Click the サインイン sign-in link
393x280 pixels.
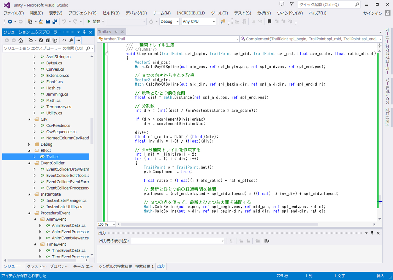(x=373, y=13)
